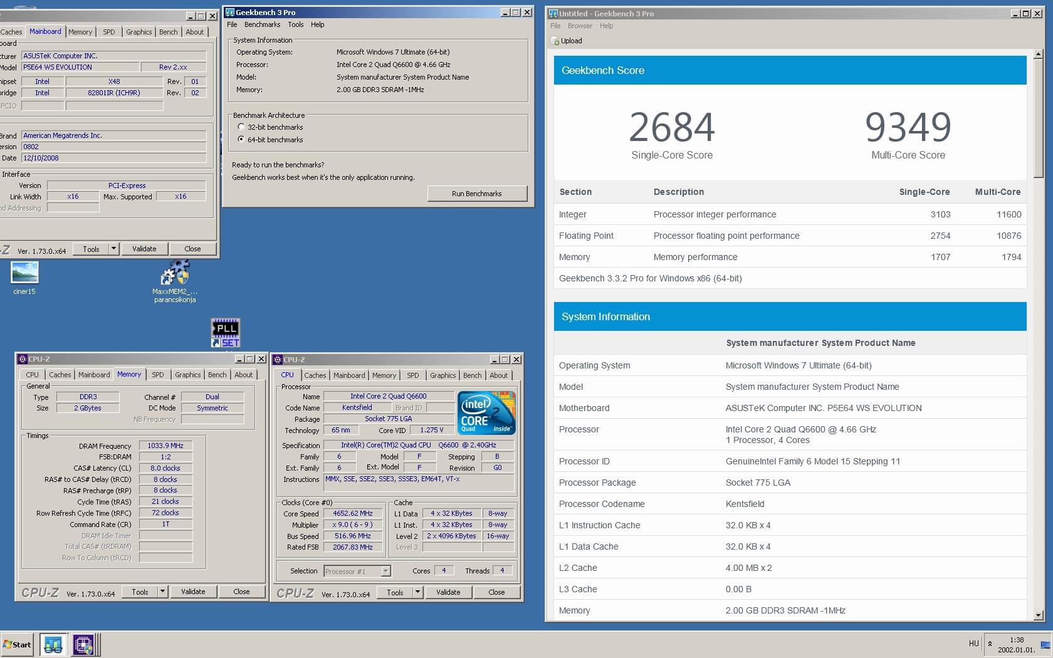The width and height of the screenshot is (1053, 658).
Task: Switch to Mainboard tab in CPU-Z CPU window
Action: click(349, 375)
